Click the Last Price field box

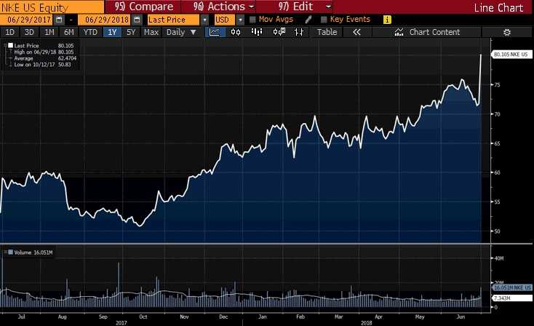[173, 20]
